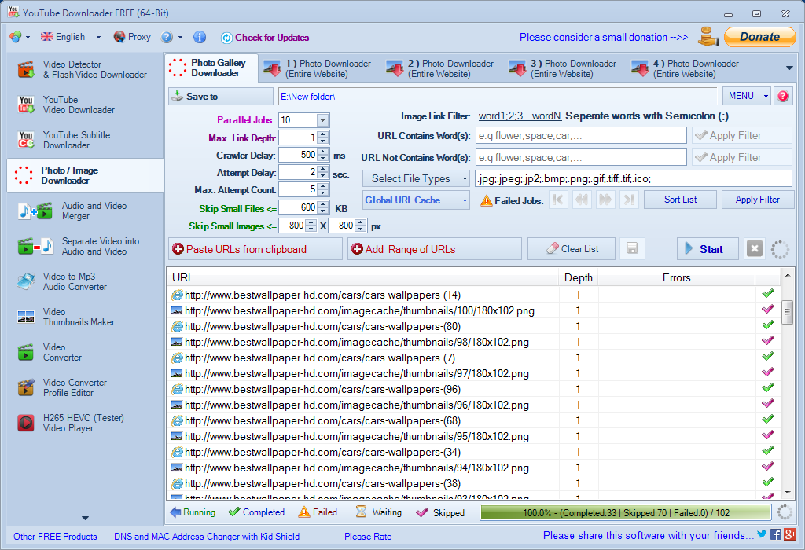Open DNS and MAC Address Changer link

point(207,536)
